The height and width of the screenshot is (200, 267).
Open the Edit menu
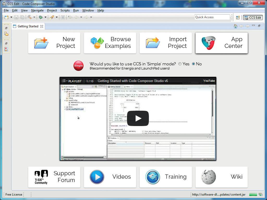coord(15,10)
